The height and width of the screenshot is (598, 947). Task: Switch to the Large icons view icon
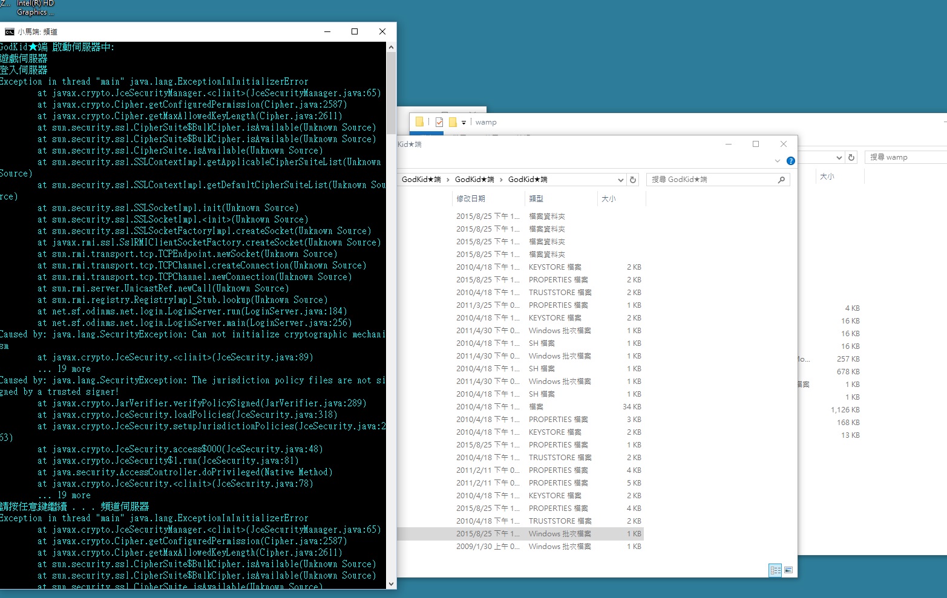coord(788,570)
